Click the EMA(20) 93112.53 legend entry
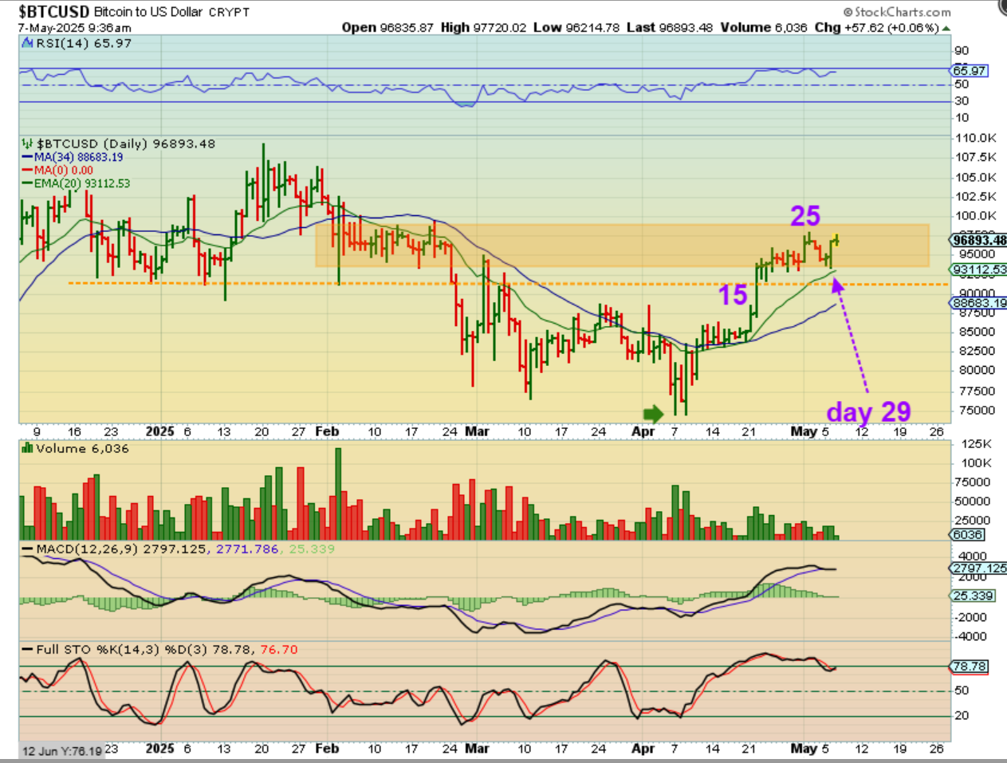Viewport: 1007px width, 763px height. click(x=76, y=183)
